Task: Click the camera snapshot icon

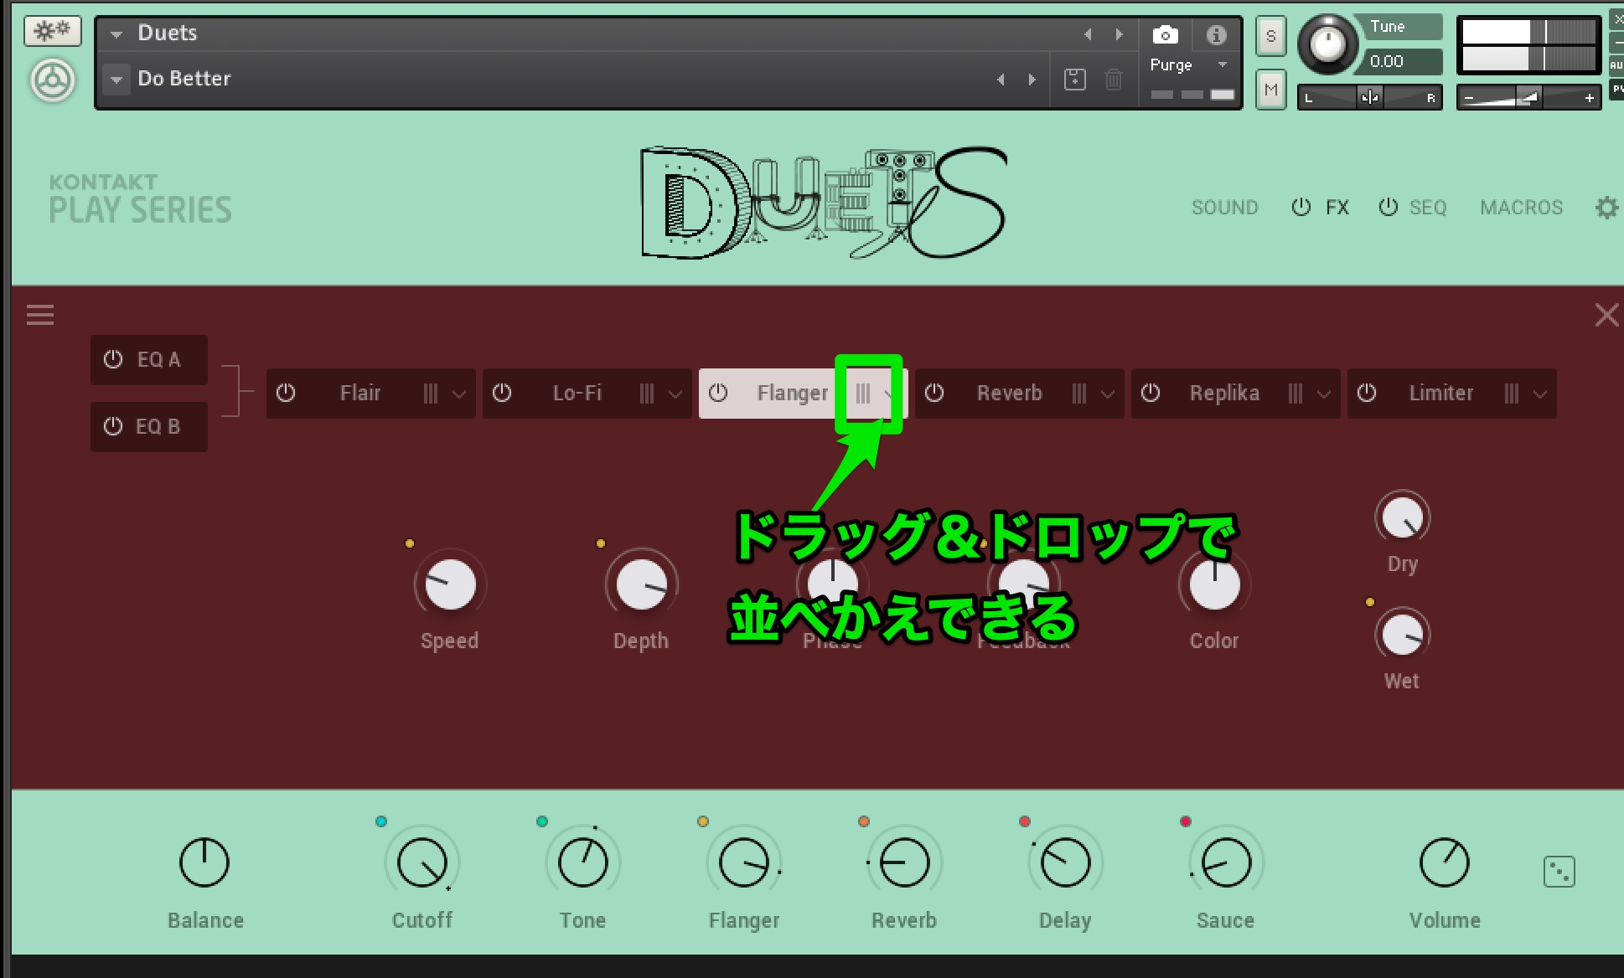Action: pos(1165,35)
